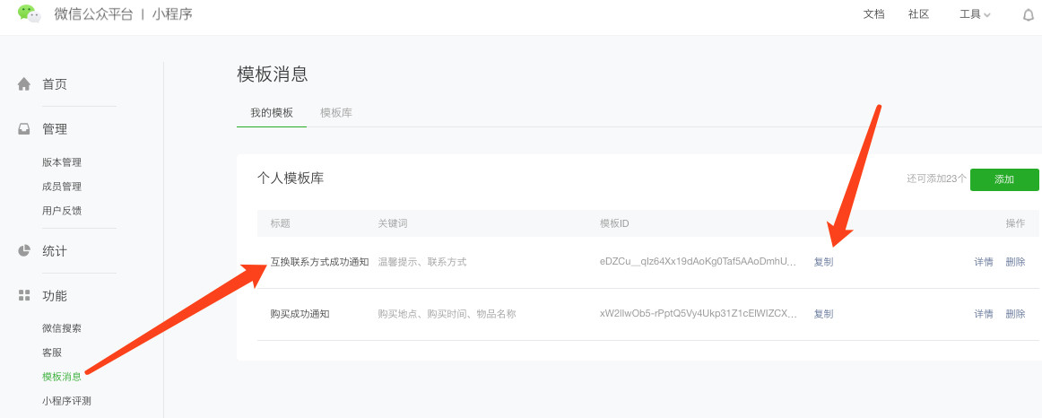Open 版本管理 in the sidebar
The width and height of the screenshot is (1042, 418).
tap(62, 162)
